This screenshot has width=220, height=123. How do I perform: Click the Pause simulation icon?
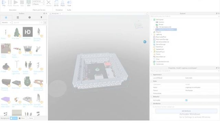10,2
